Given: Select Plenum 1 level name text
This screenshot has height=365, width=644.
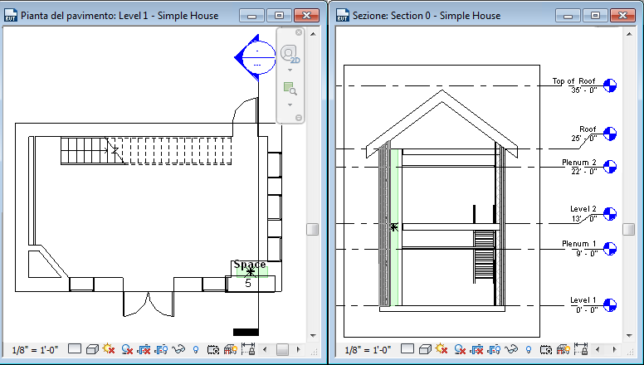Looking at the screenshot, I should tap(579, 244).
